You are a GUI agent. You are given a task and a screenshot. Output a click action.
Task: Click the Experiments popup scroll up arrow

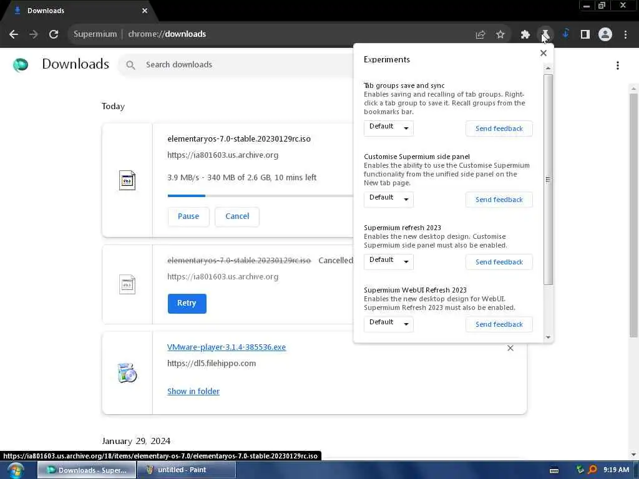[x=548, y=69]
